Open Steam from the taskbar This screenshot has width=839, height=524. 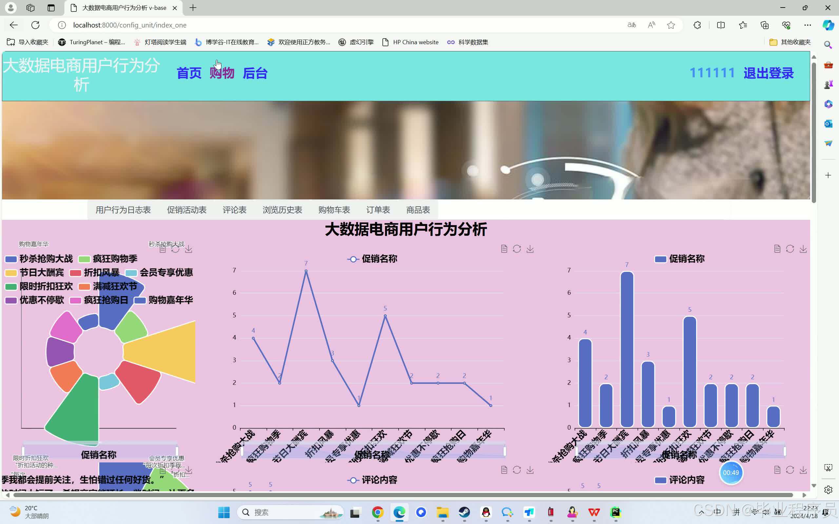point(465,512)
